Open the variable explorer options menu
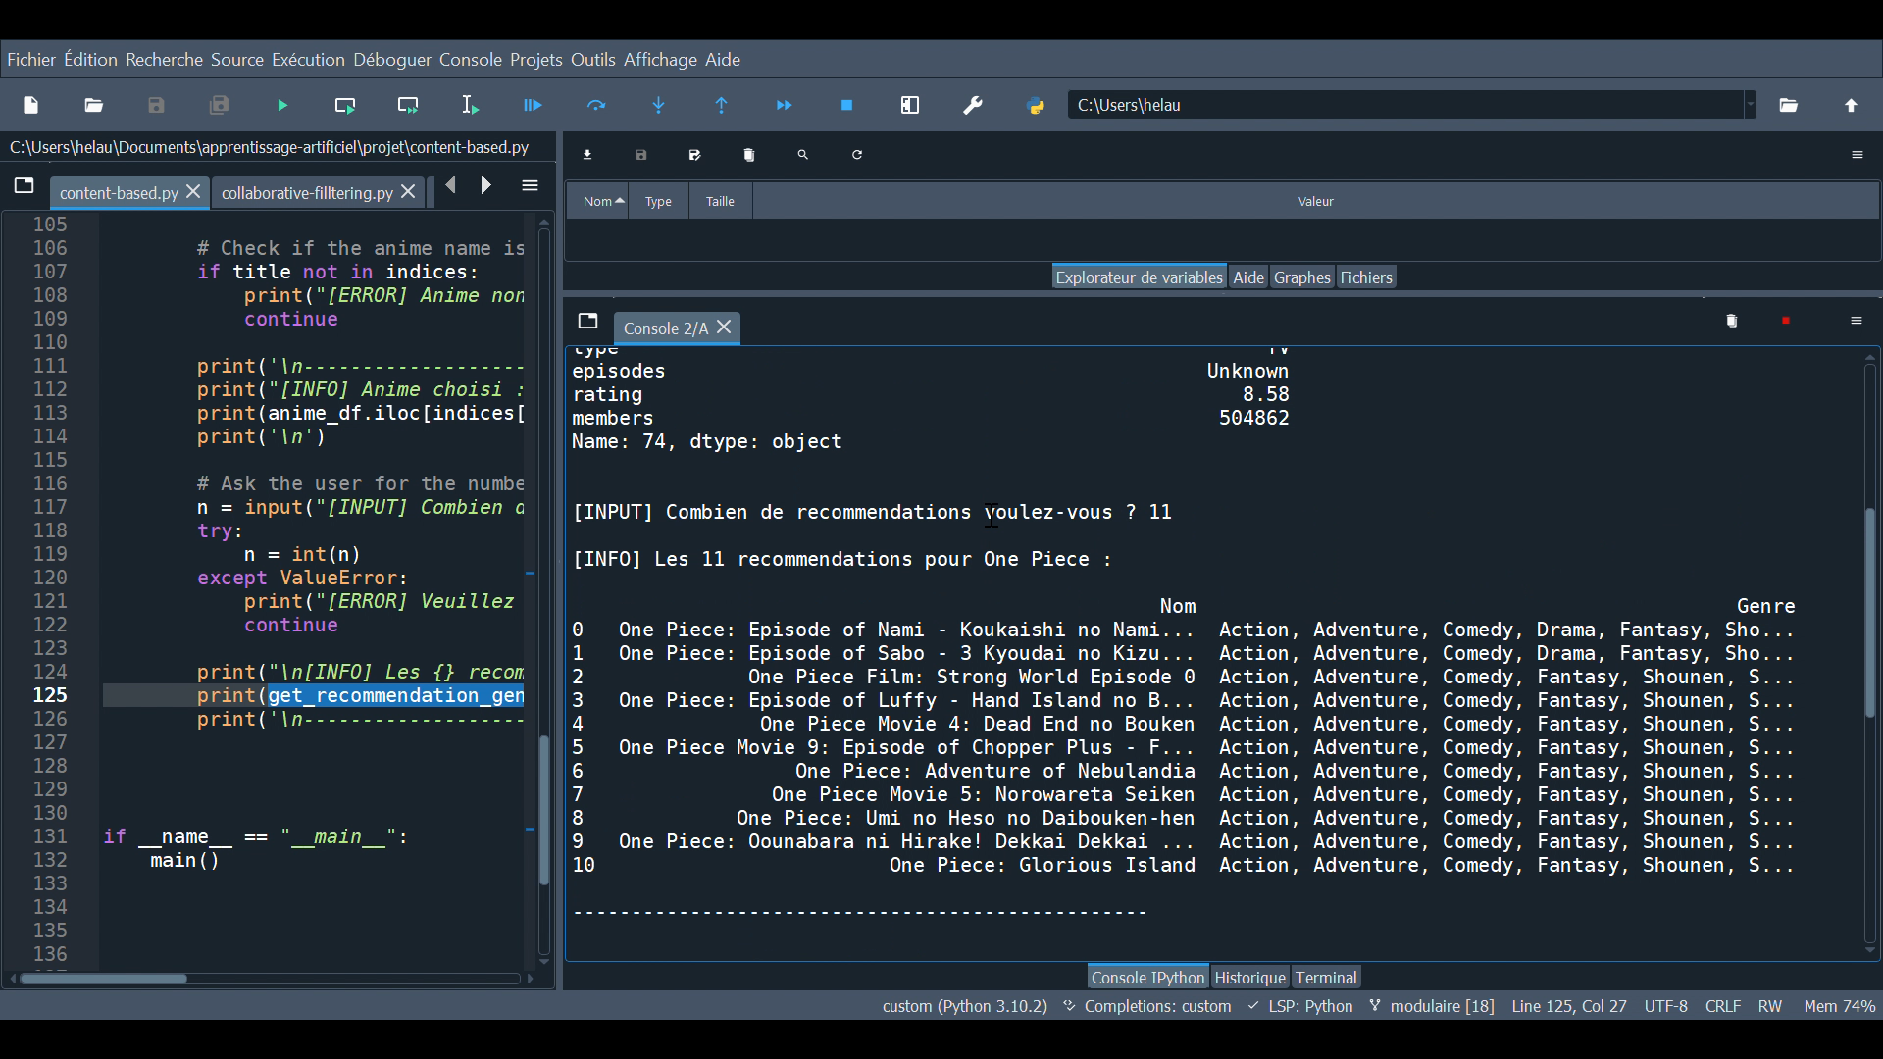The image size is (1883, 1059). point(1858,155)
